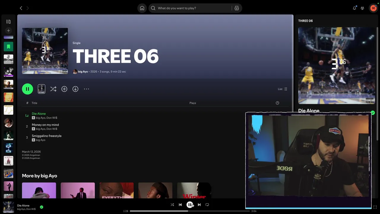
Task: Open Don Wi$ link under Money on my mind
Action: tap(52, 129)
